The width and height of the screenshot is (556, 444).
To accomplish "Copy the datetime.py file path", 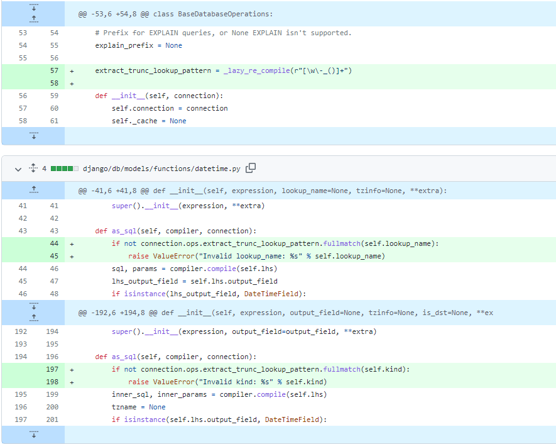I will click(251, 168).
